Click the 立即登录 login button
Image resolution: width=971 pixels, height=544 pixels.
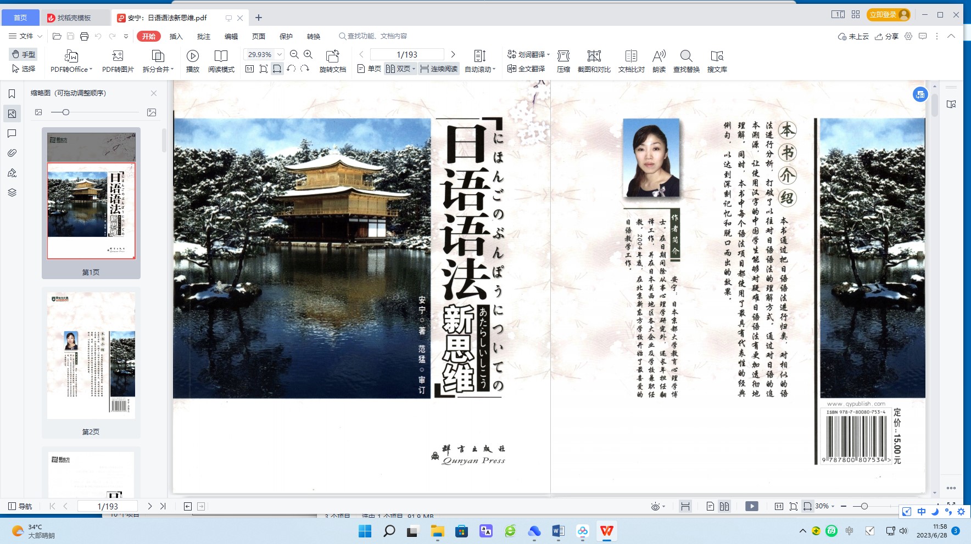coord(889,15)
